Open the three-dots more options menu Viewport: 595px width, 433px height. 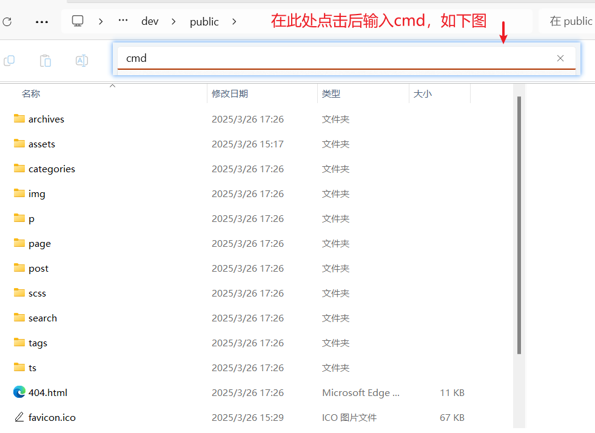pos(42,22)
